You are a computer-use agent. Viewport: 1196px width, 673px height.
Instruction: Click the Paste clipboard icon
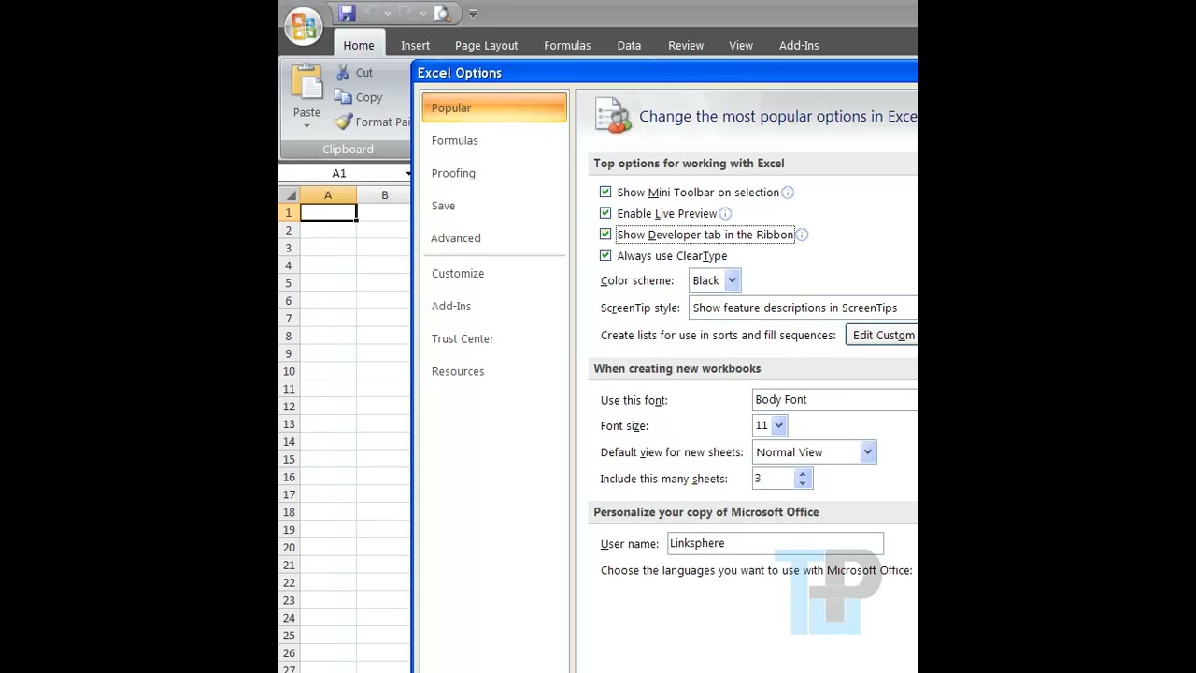(x=306, y=83)
